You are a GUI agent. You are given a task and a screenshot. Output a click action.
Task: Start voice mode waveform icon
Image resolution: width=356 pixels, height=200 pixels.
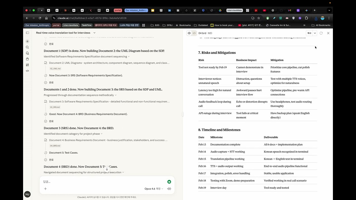pos(169,189)
